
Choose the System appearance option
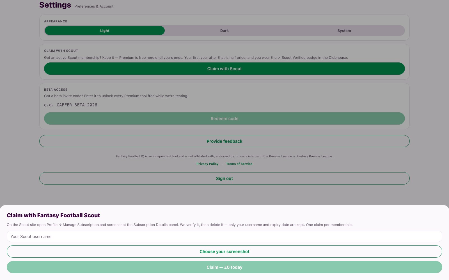point(344,31)
